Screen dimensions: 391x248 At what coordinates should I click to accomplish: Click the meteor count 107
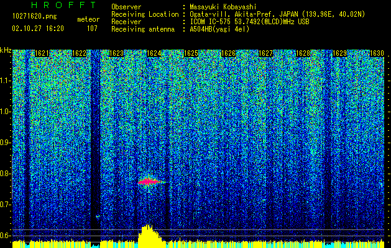92,29
